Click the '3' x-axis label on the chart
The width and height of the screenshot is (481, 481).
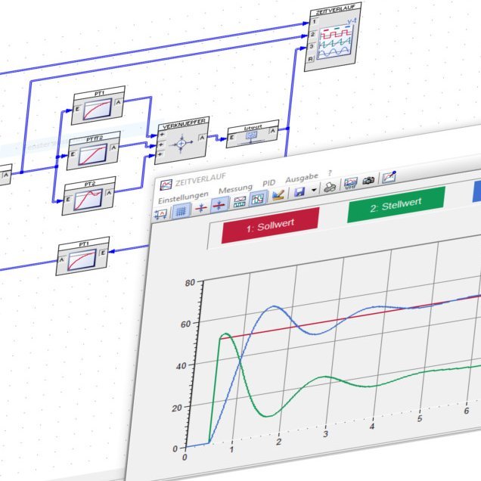[325, 434]
